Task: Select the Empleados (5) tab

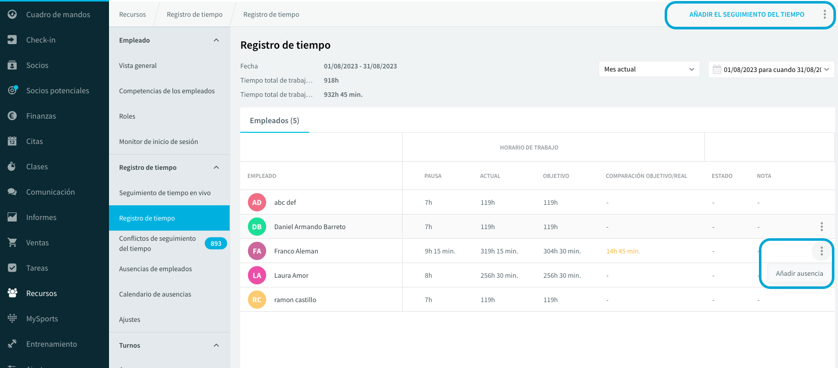Action: pos(274,120)
